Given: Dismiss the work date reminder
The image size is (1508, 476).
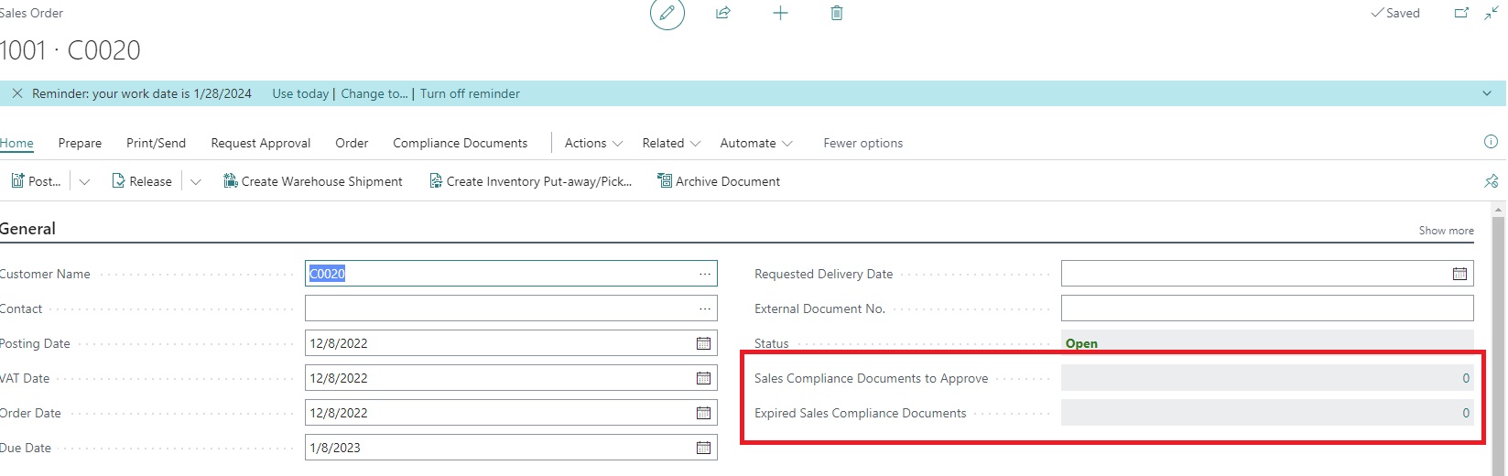Looking at the screenshot, I should (x=17, y=93).
